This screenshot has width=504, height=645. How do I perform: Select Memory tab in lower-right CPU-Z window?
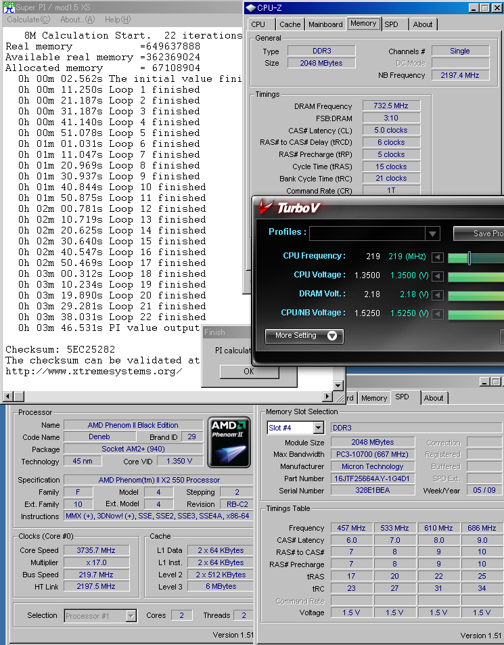[374, 398]
